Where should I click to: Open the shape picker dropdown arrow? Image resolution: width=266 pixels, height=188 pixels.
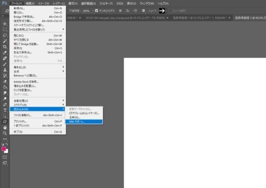pos(167,11)
